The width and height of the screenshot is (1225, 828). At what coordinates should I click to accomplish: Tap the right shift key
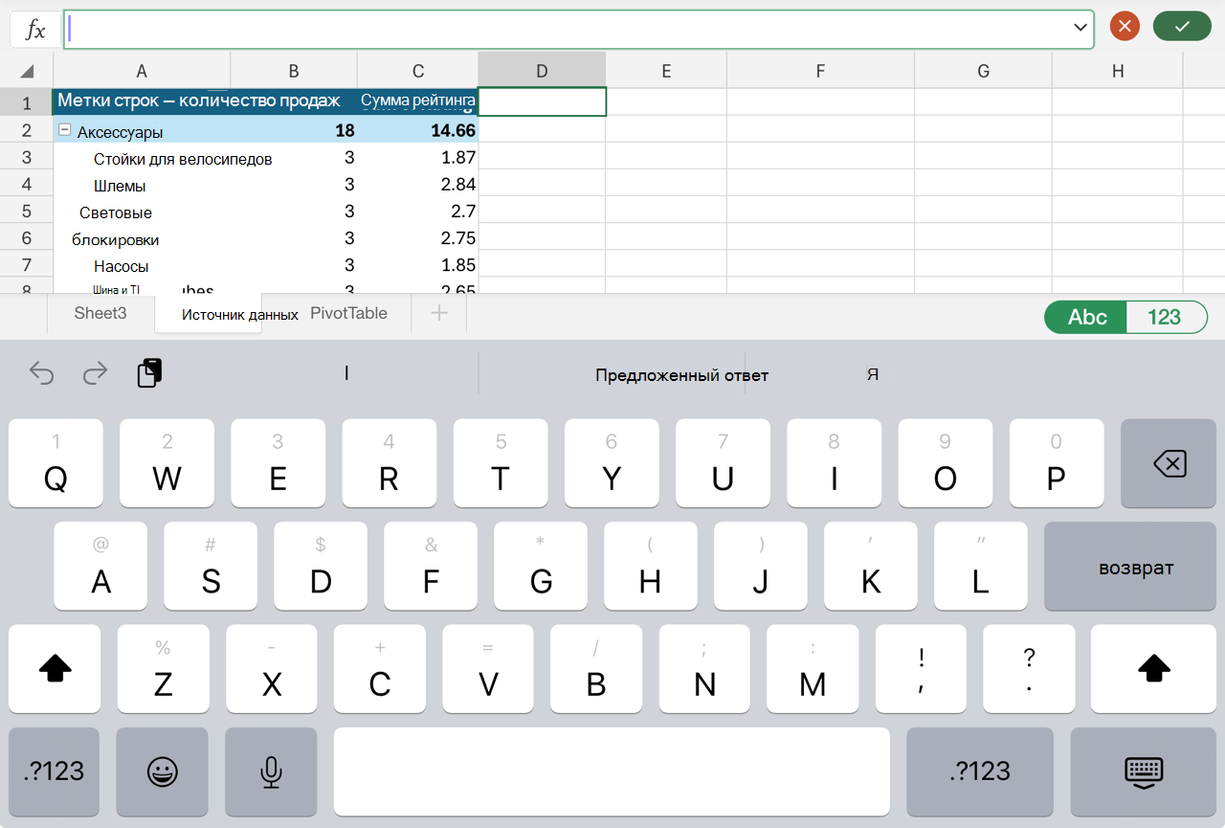pyautogui.click(x=1153, y=669)
